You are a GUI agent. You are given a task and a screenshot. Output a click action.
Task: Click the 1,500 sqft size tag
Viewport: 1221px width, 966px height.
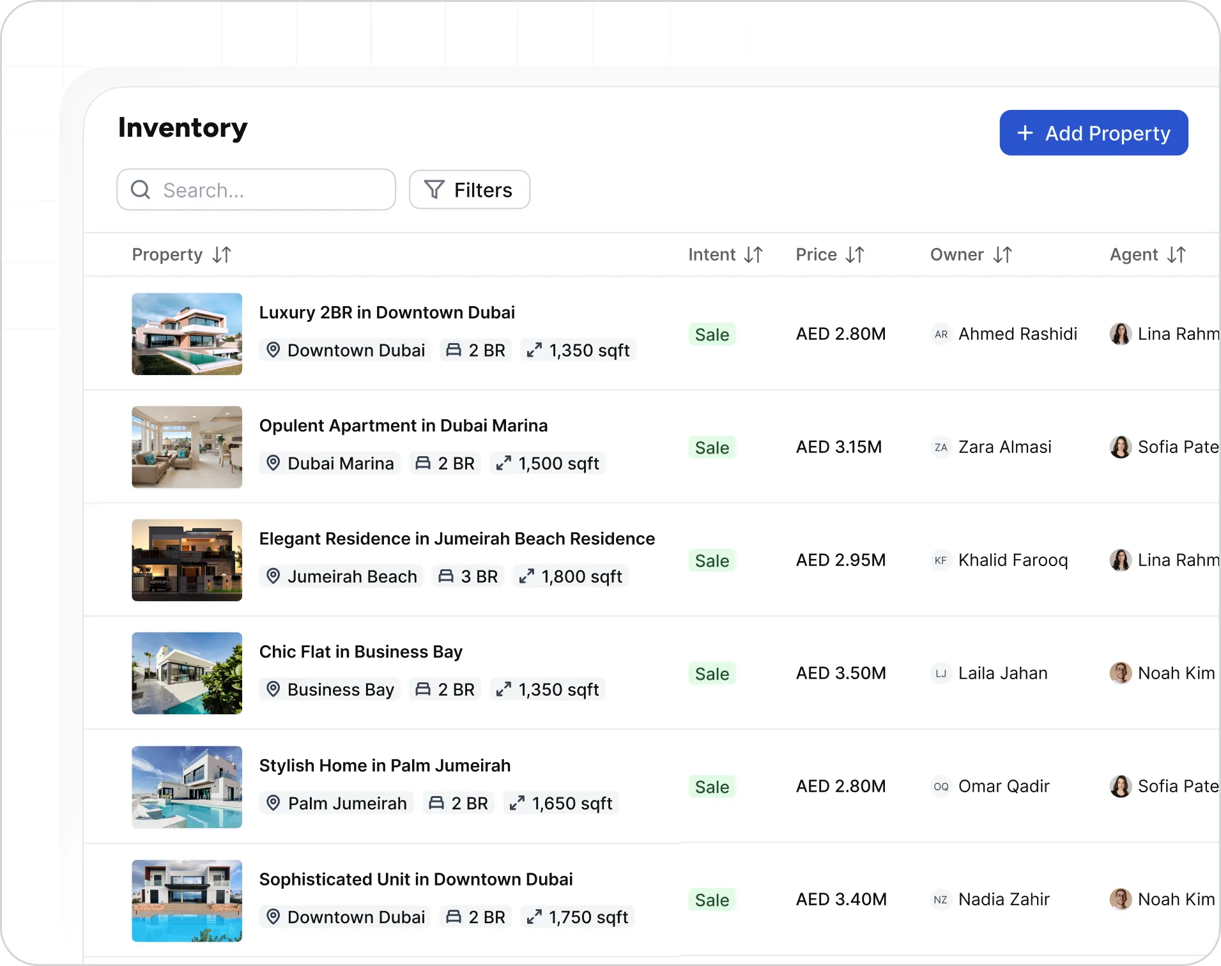click(548, 463)
